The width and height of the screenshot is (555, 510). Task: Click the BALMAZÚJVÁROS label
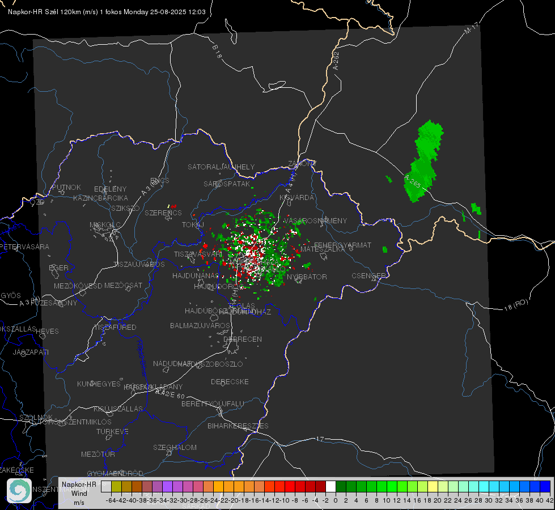point(200,325)
